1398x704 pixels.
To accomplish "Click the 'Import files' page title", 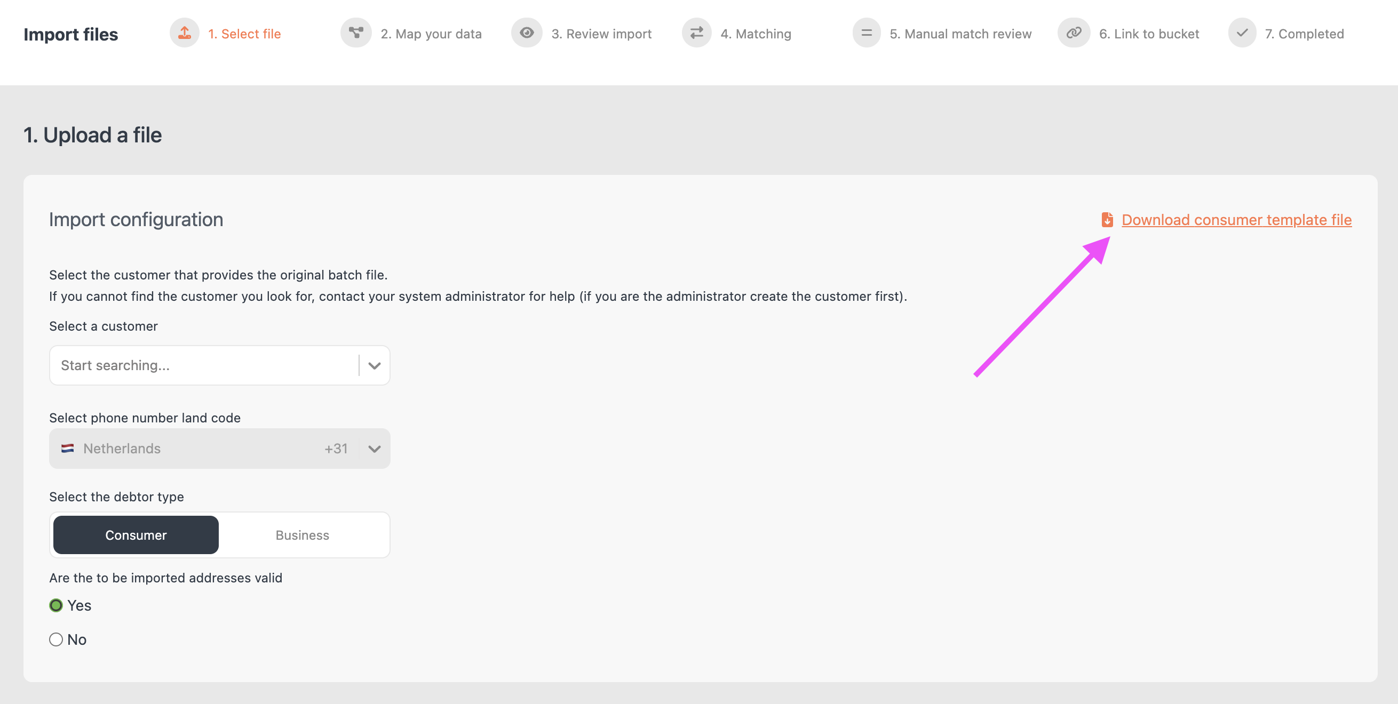I will coord(70,34).
